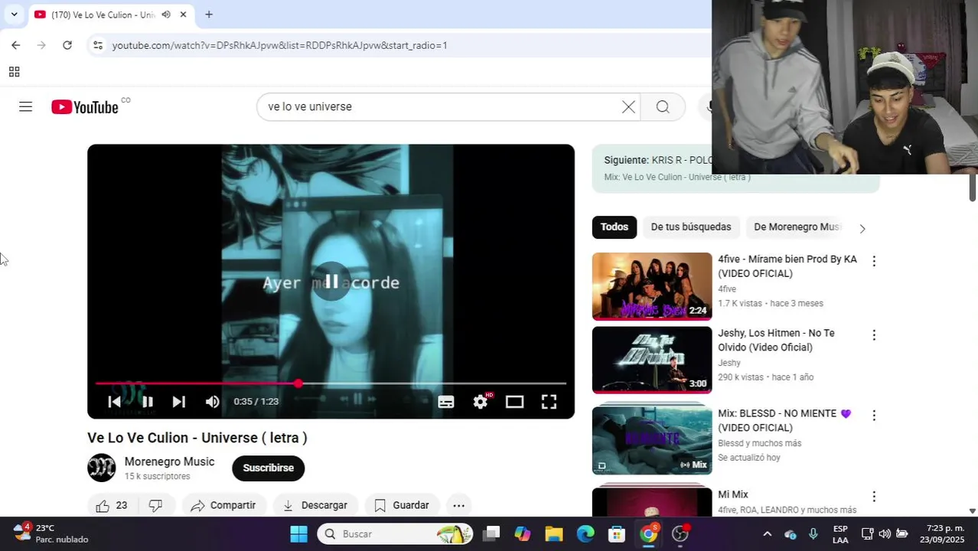This screenshot has width=978, height=551.
Task: Dislike the video with thumbs down
Action: (x=155, y=505)
